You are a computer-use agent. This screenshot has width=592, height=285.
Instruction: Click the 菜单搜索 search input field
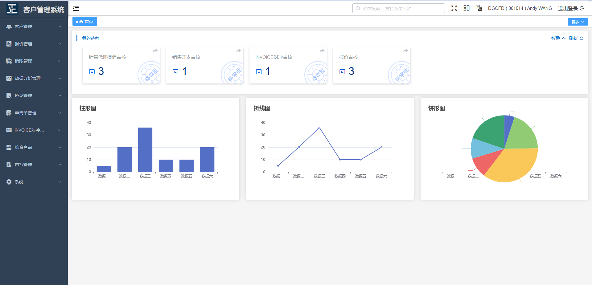(x=398, y=8)
